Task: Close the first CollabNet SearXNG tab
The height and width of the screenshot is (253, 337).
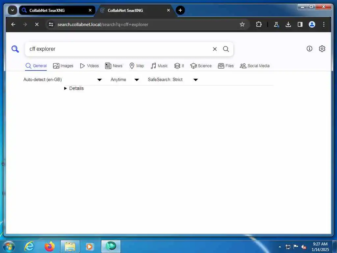Action: (90, 10)
